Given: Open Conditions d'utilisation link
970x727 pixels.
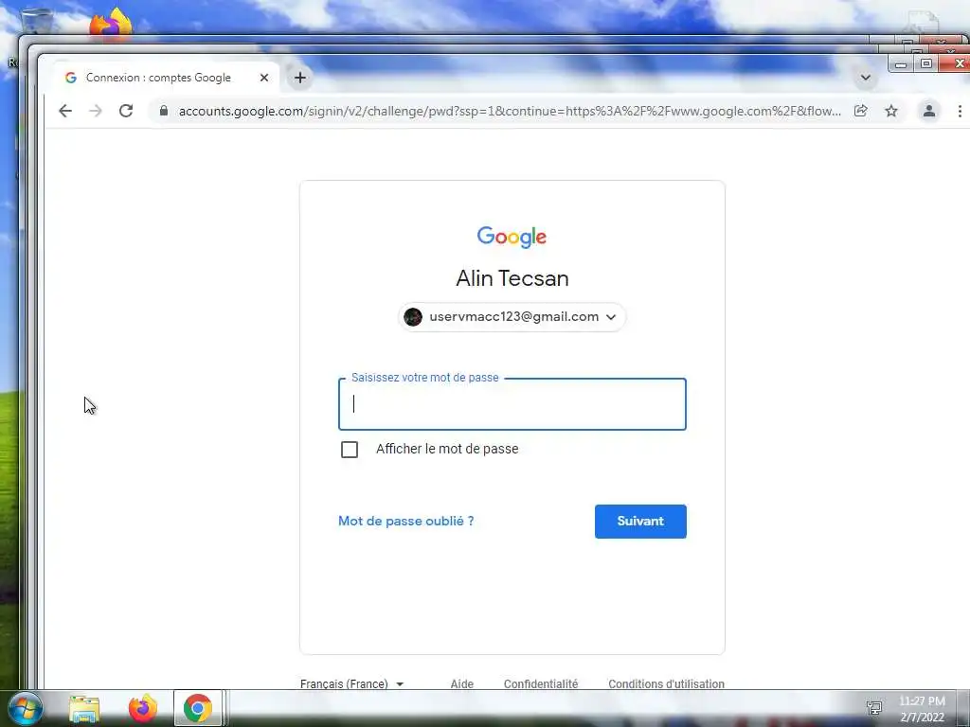Looking at the screenshot, I should click(x=666, y=683).
